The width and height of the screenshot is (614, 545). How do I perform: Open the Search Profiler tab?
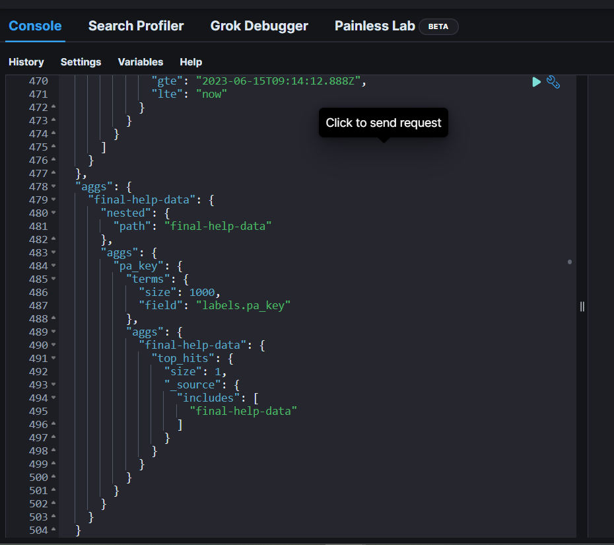136,26
